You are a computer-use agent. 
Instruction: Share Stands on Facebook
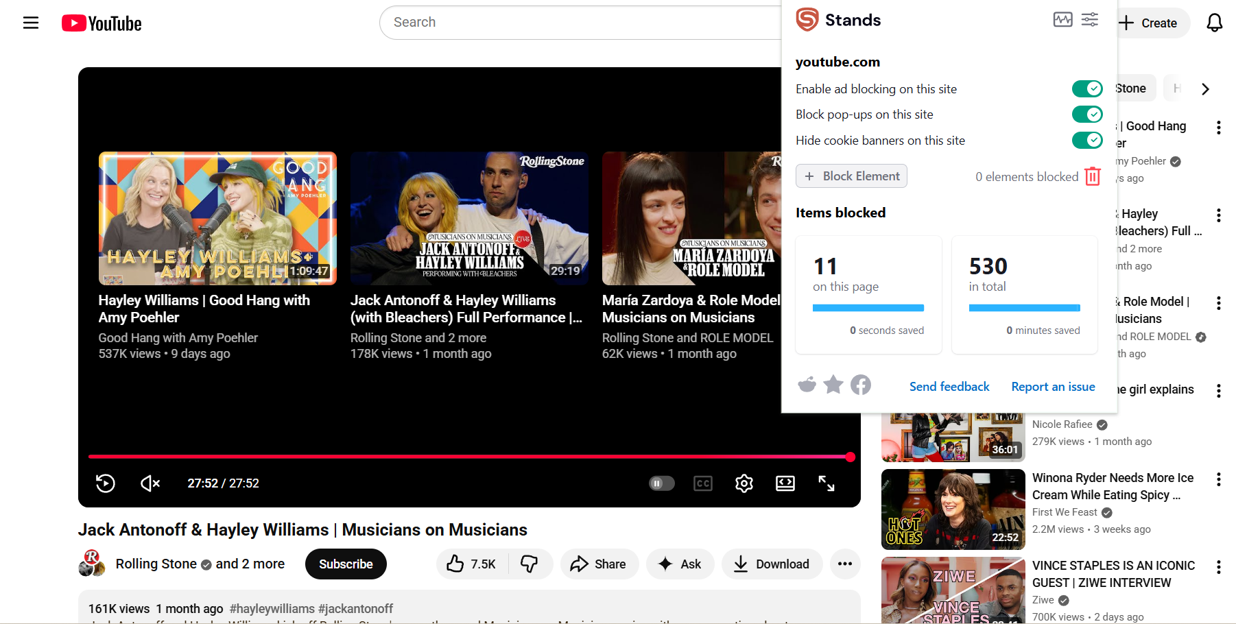pyautogui.click(x=861, y=385)
